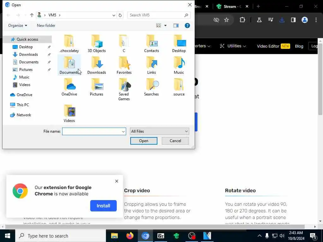
Task: Open the Favorites folder
Action: (124, 66)
